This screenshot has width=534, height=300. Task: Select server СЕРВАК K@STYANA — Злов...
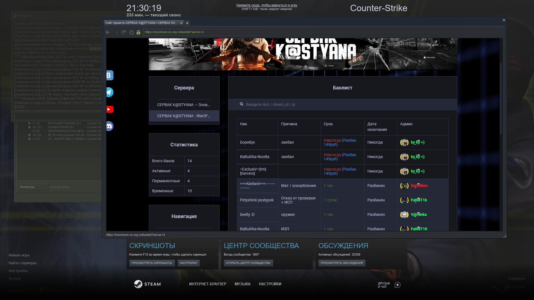(x=184, y=105)
